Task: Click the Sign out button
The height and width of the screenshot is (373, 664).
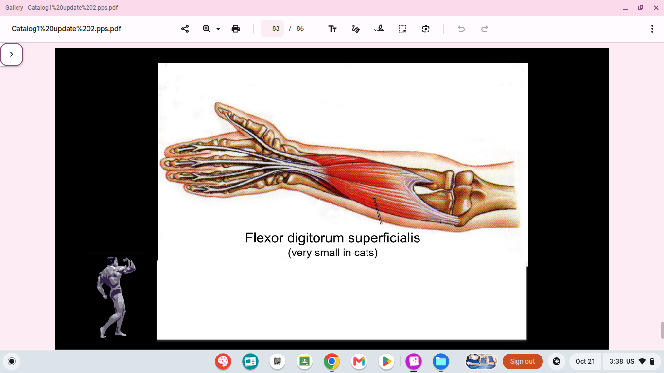Action: [x=523, y=361]
